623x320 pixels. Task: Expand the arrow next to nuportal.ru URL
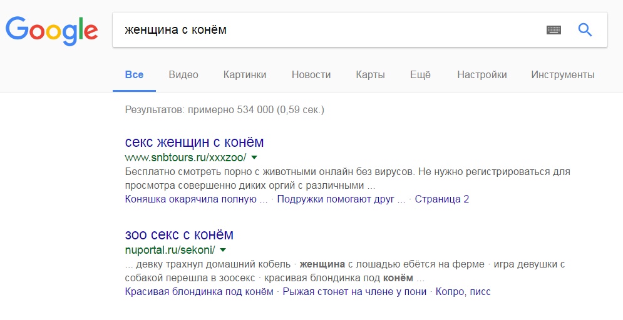coord(223,250)
